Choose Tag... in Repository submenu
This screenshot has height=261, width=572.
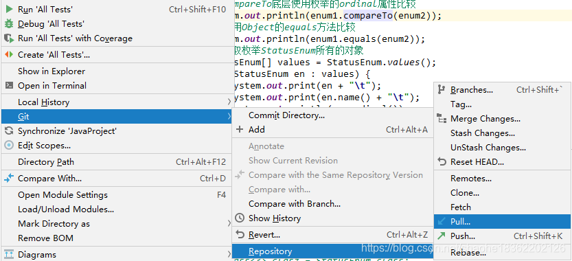point(503,104)
